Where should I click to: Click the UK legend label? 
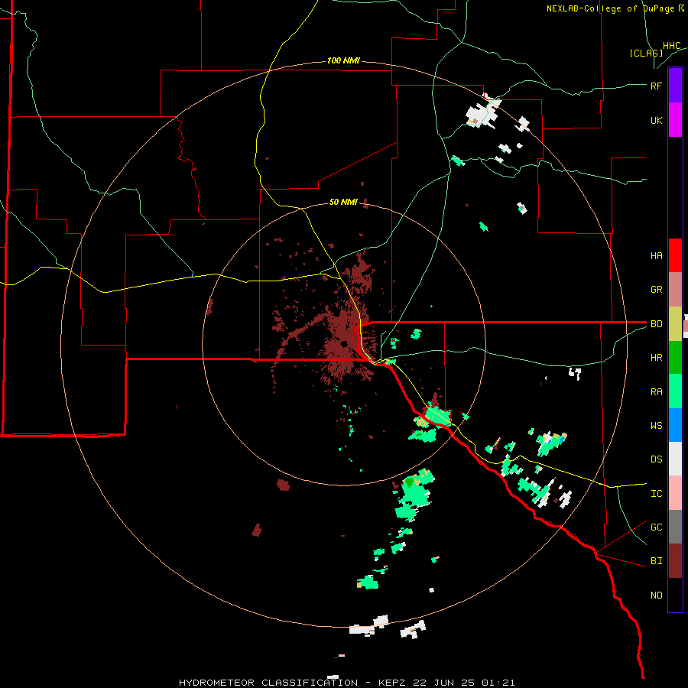coord(656,120)
